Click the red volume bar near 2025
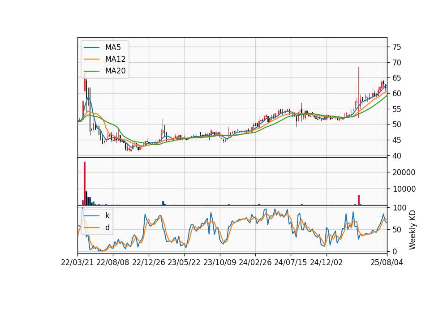Image resolution: width=430 pixels, height=309 pixels. pyautogui.click(x=359, y=200)
